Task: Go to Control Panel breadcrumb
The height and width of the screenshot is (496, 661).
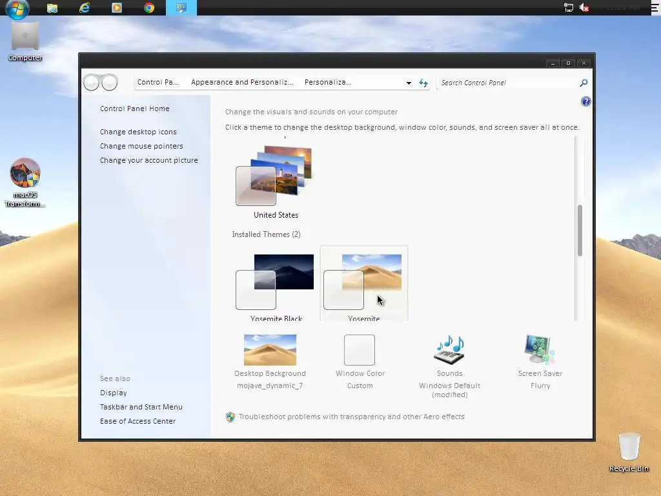Action: click(158, 82)
